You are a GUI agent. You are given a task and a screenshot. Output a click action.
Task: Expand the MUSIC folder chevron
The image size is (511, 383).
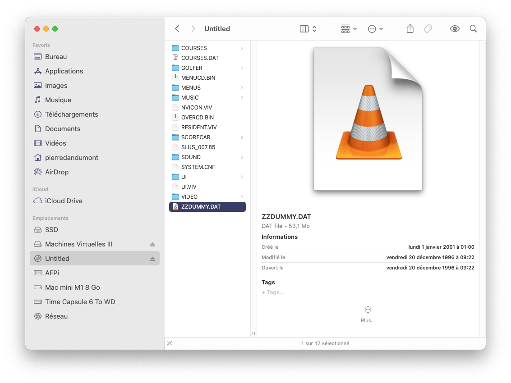[242, 98]
